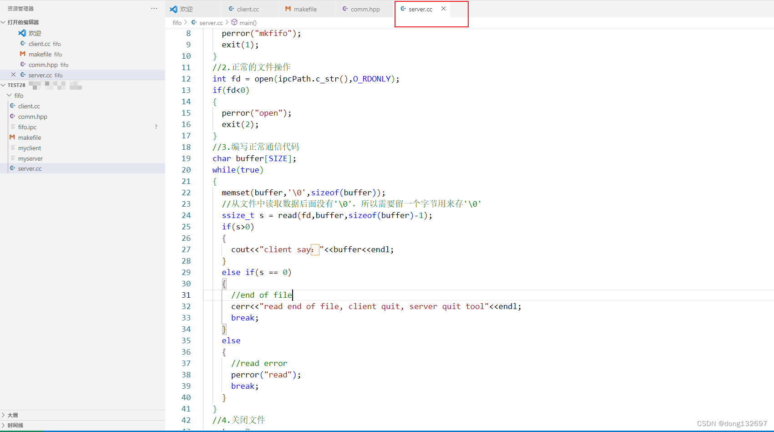Collapse the open editors section
Screen dimensions: 774x432
point(3,22)
